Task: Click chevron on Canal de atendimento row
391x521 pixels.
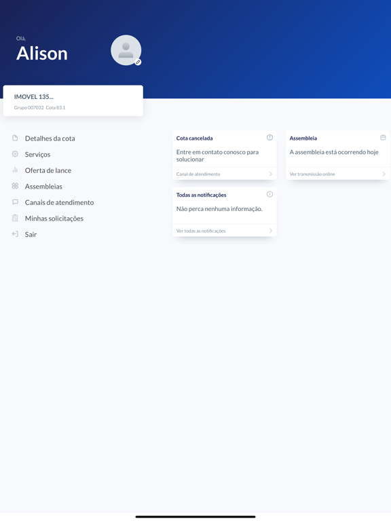Action: [x=271, y=174]
